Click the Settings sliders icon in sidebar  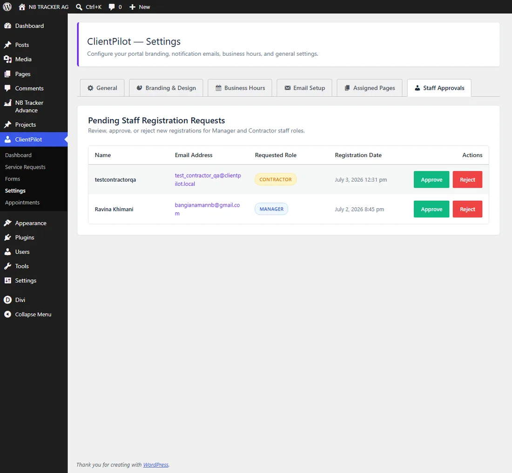7,280
